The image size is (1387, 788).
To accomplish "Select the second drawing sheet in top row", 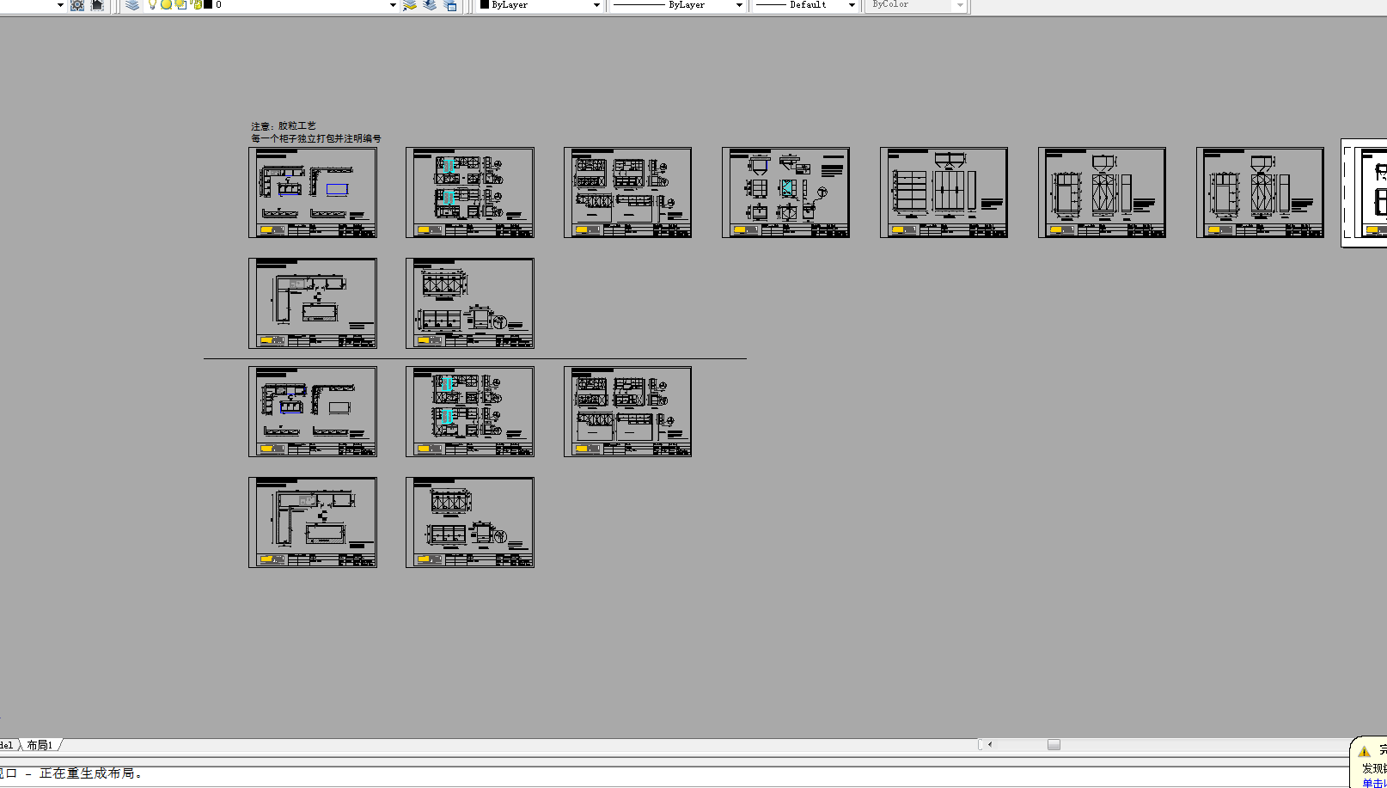I will (470, 192).
